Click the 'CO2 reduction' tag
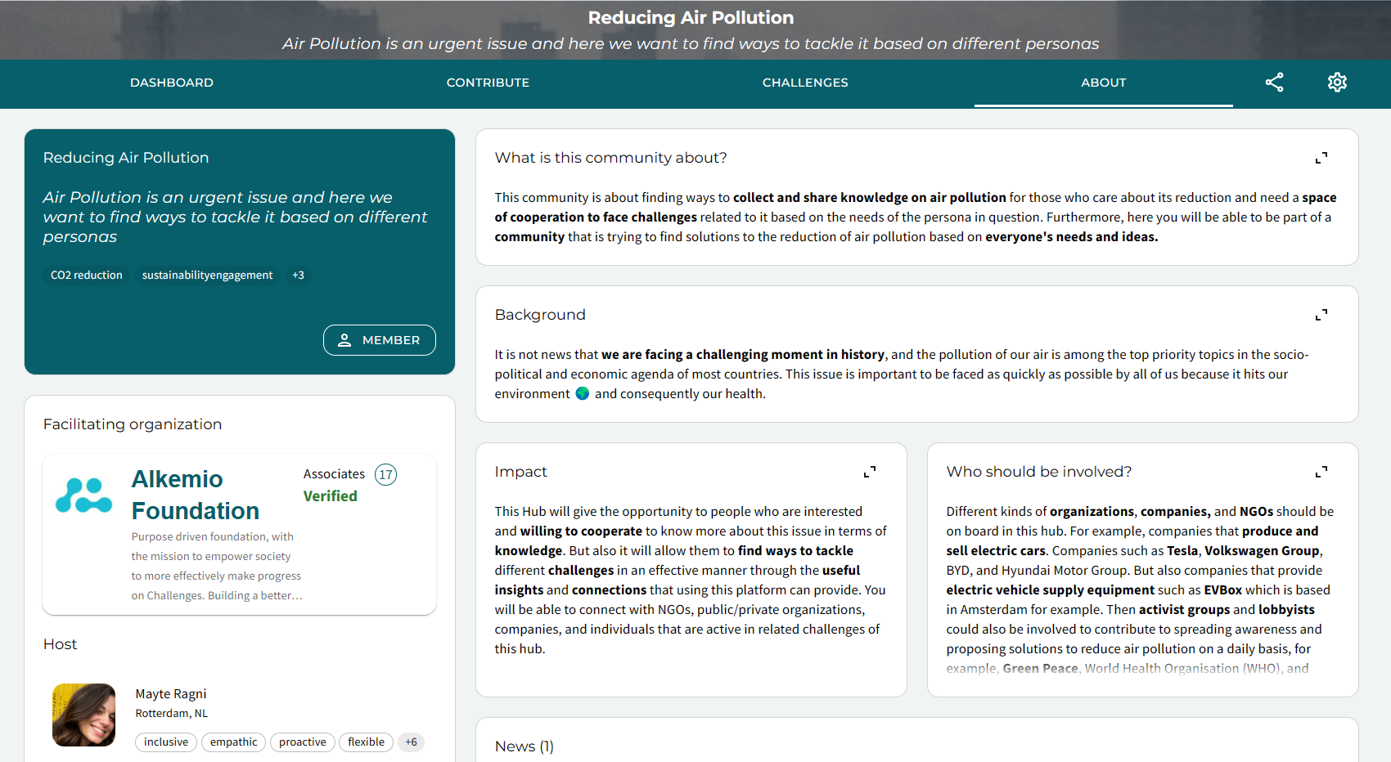Viewport: 1391px width, 762px height. coord(87,276)
